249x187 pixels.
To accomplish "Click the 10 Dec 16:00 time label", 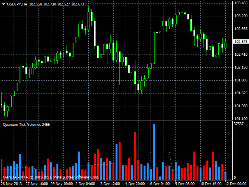I will [211, 184].
